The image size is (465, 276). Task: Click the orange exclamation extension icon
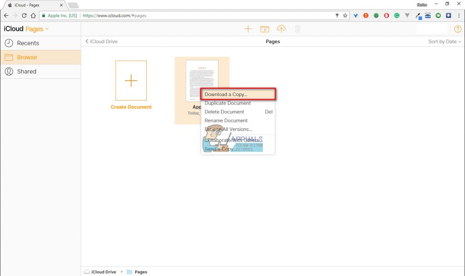pos(366,15)
